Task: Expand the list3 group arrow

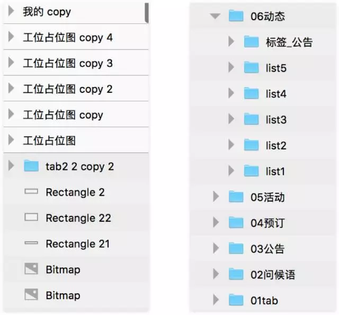Action: click(231, 119)
